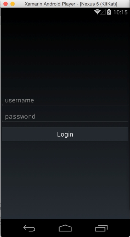Click the Nexus 5 (KitKat) title label
The width and height of the screenshot is (130, 237).
99,4
